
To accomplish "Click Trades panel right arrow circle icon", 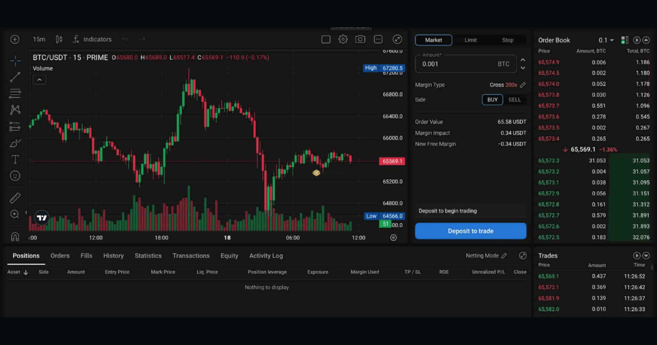I will tap(637, 256).
